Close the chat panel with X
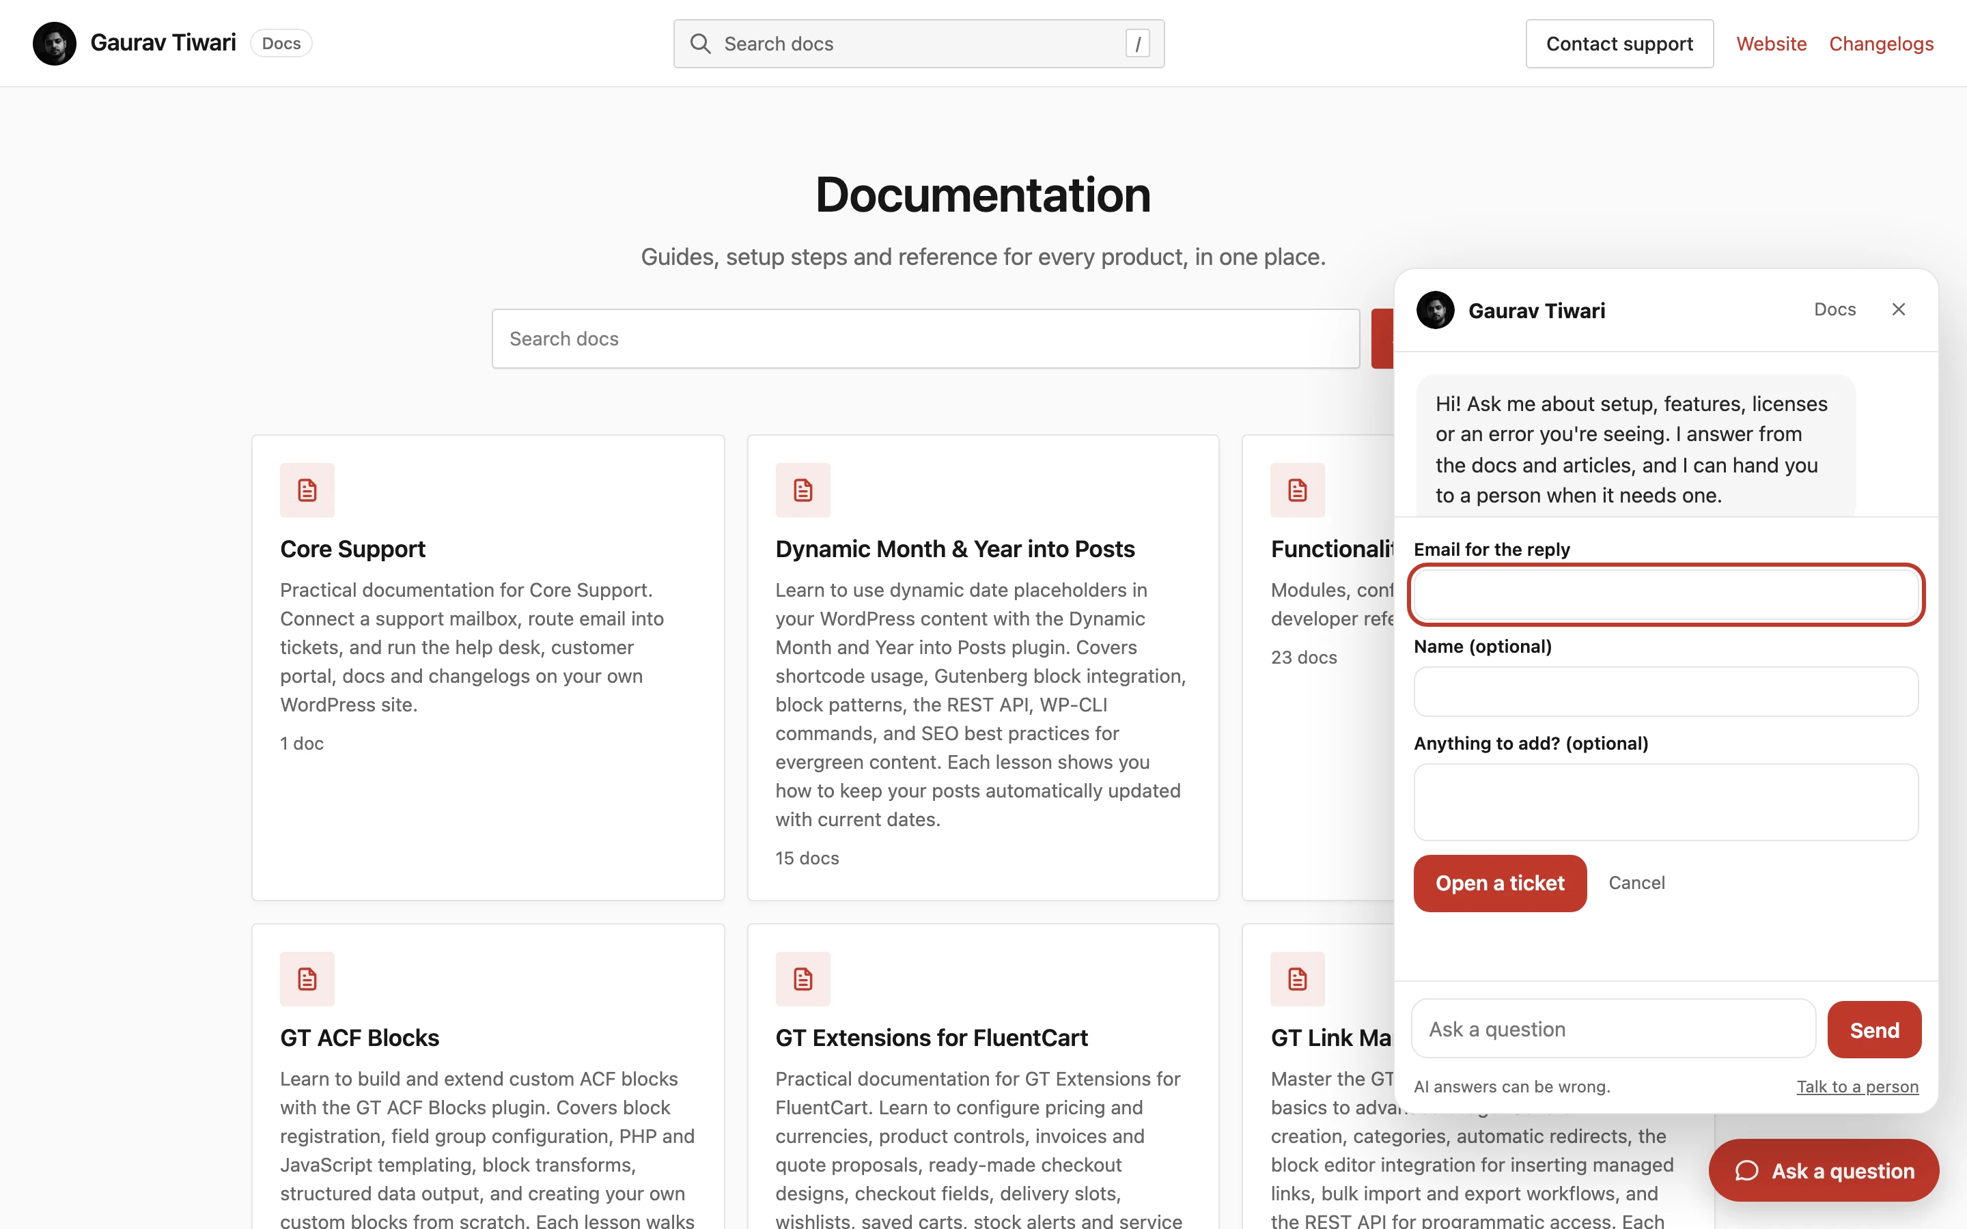 pyautogui.click(x=1899, y=310)
